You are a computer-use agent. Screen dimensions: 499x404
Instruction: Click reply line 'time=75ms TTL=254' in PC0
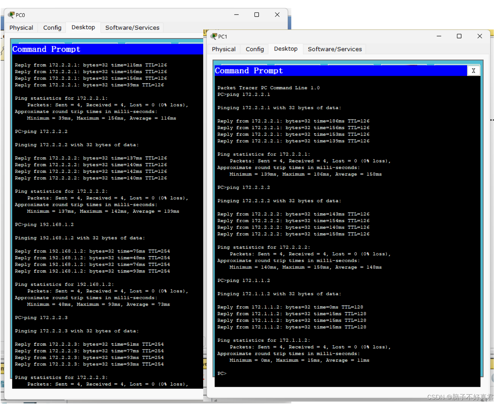click(x=92, y=251)
